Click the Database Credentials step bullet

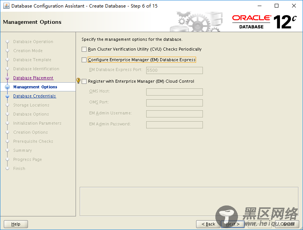(x=7, y=96)
